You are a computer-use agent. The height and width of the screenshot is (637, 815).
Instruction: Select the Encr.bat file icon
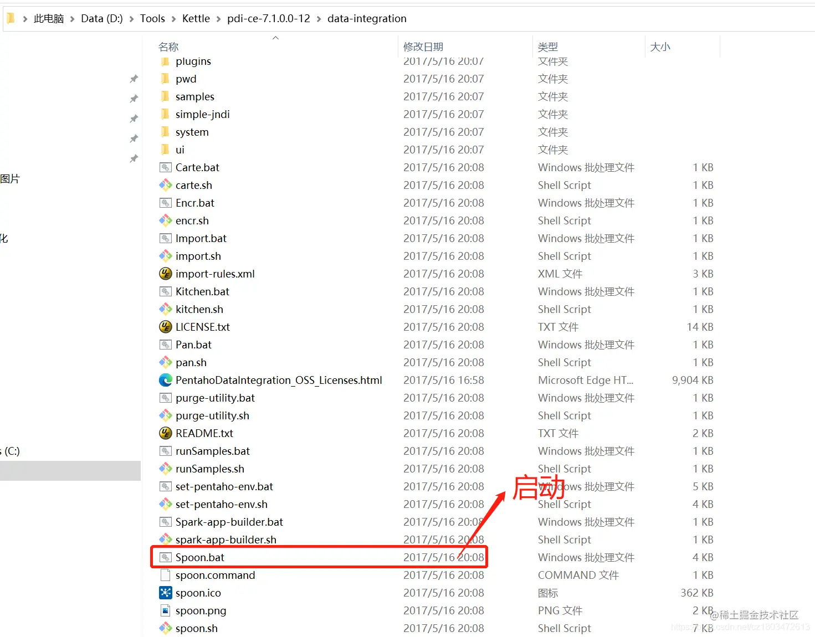click(165, 203)
